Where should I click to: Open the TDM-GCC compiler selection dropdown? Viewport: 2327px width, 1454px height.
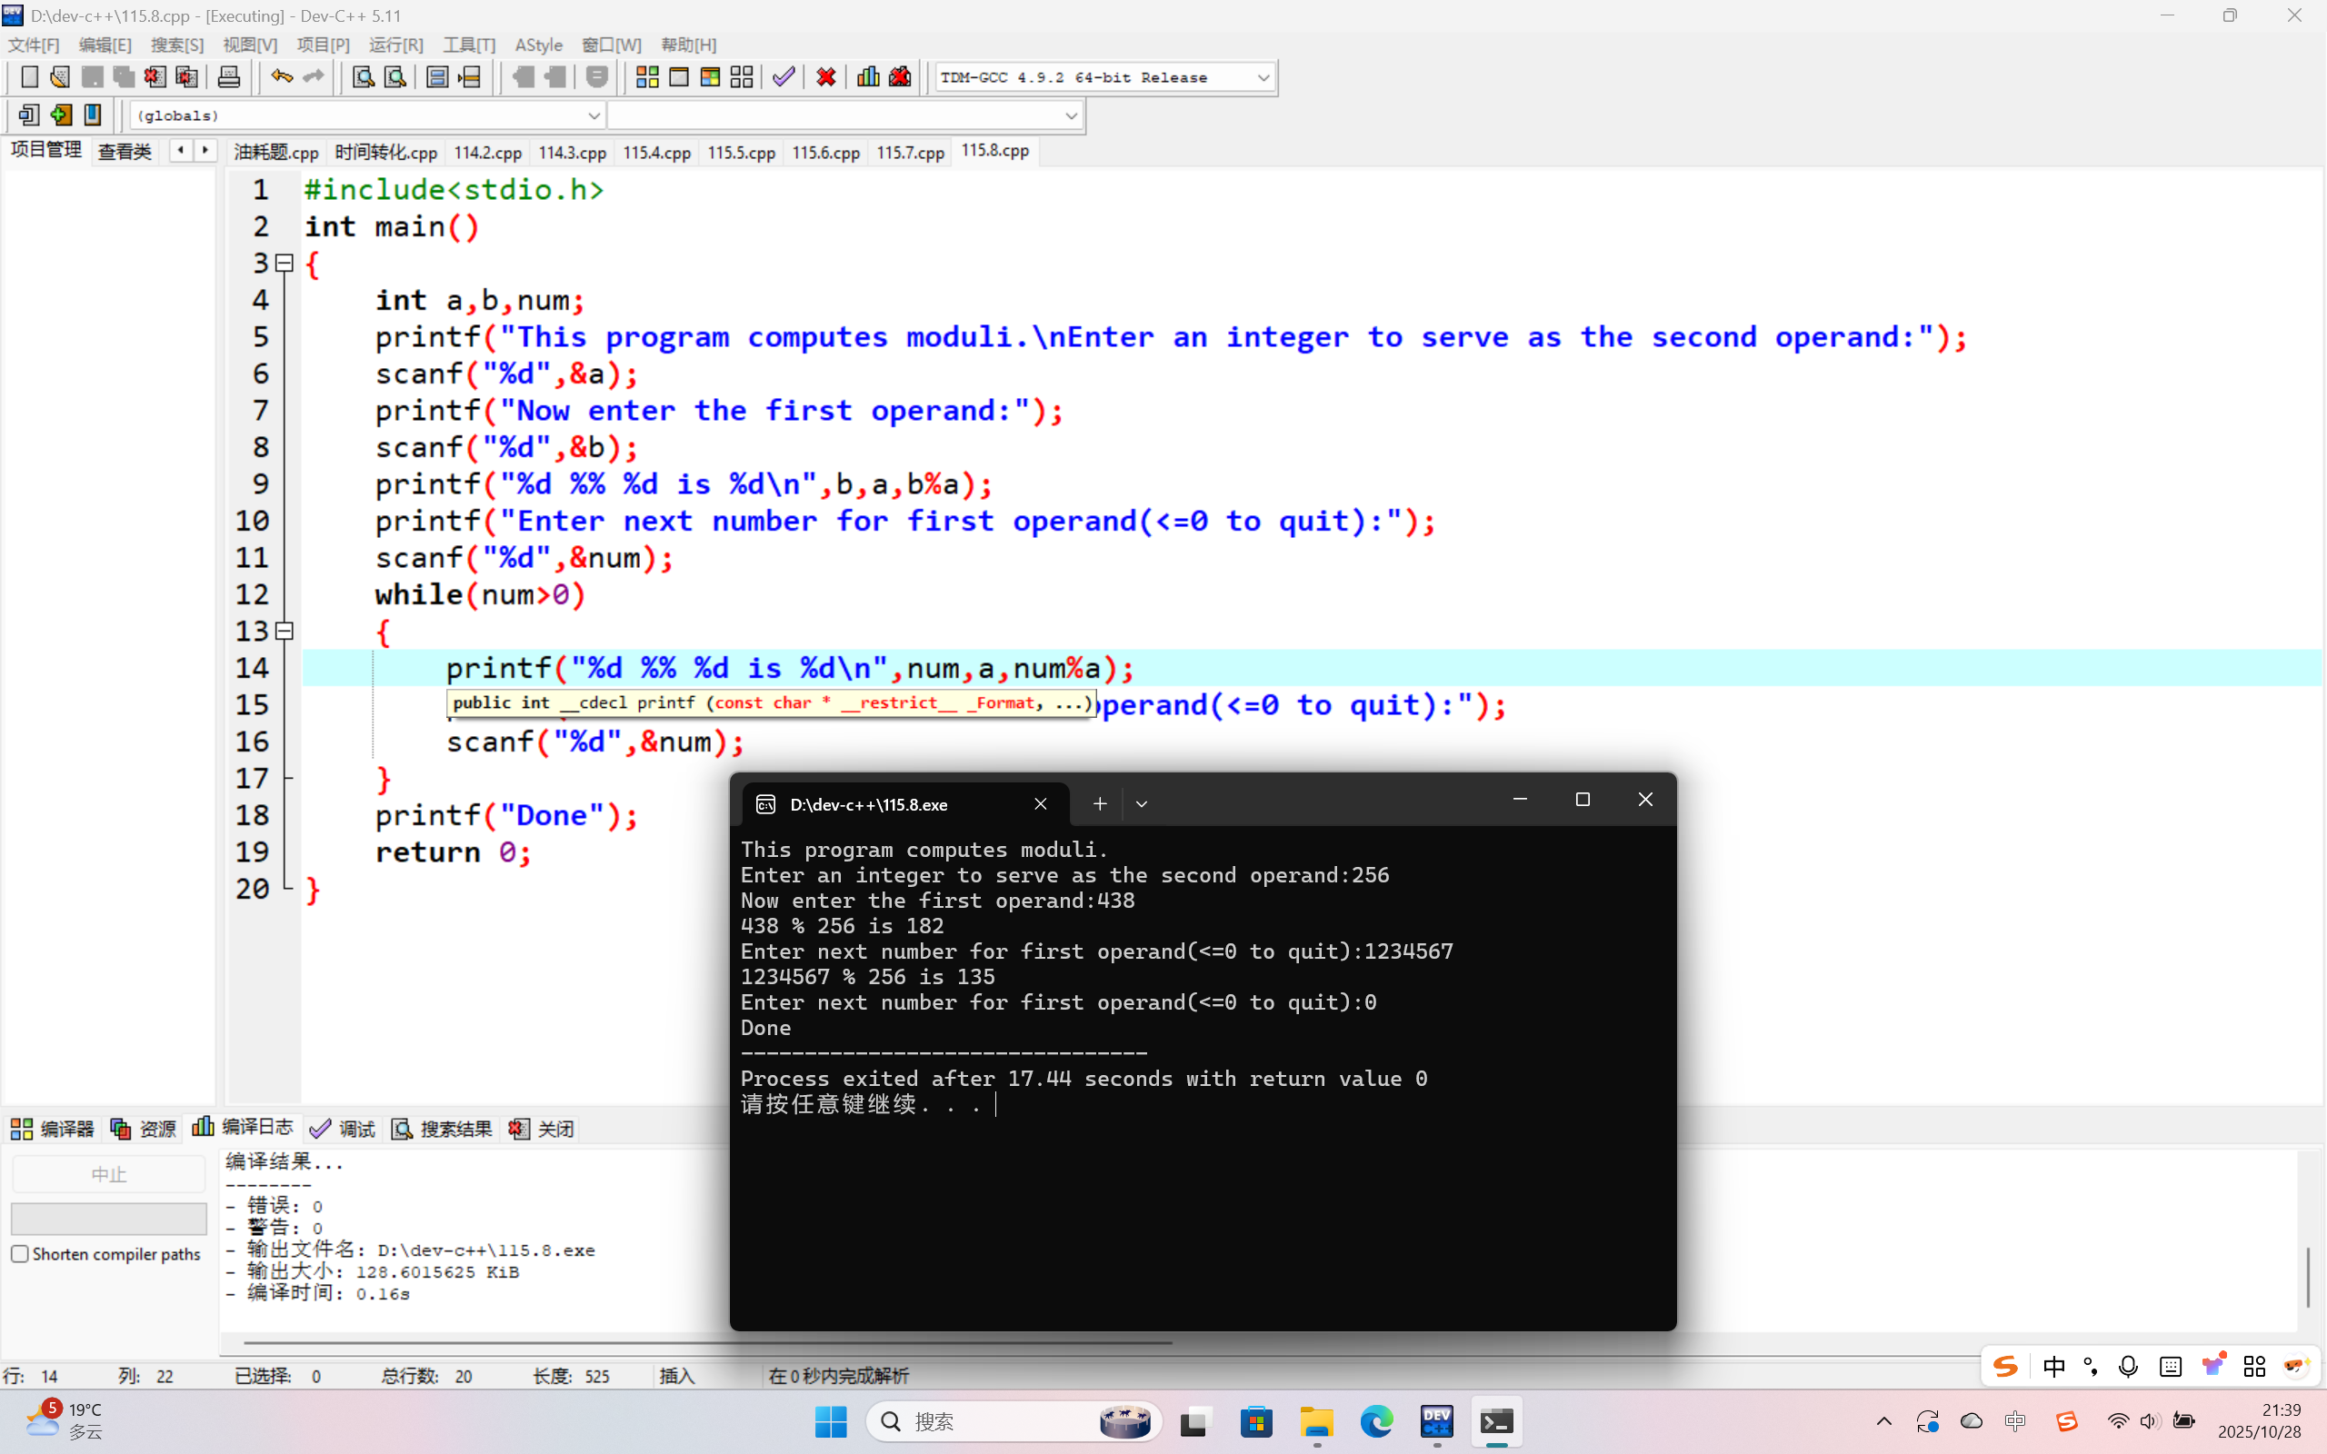(1263, 78)
